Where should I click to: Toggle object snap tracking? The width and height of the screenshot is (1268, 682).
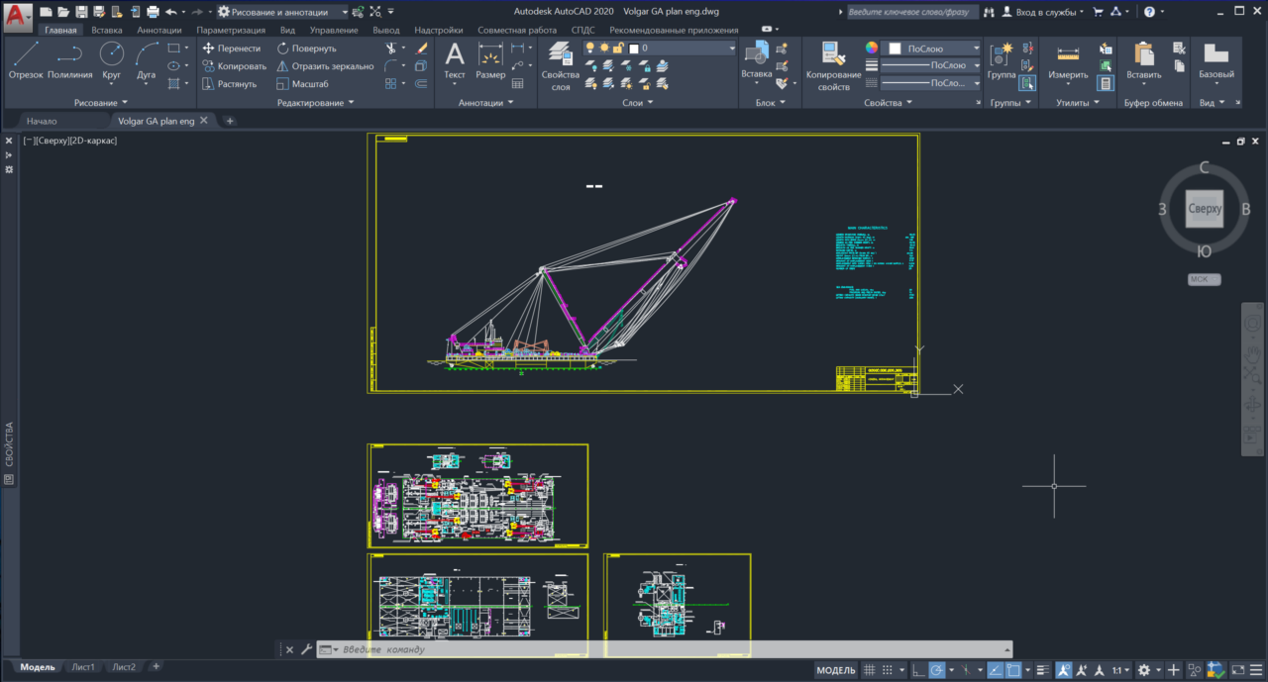click(x=995, y=670)
